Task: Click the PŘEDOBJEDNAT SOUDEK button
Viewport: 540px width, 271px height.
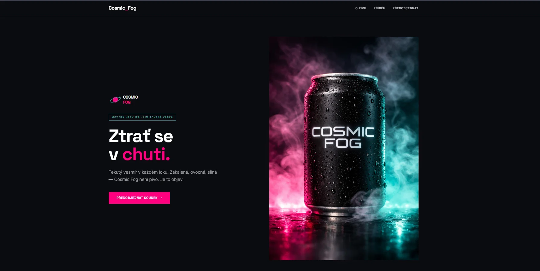Action: [139, 198]
